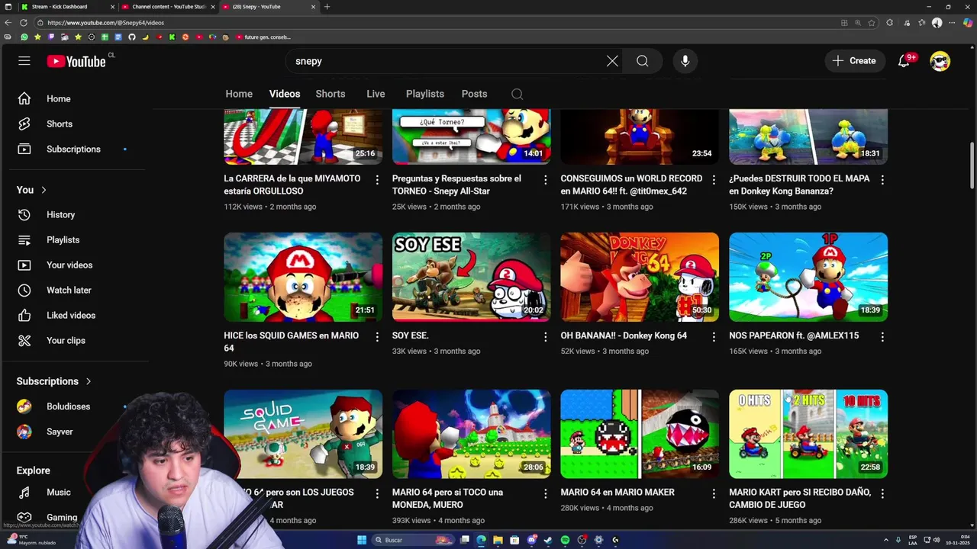Open new browser tab
This screenshot has width=977, height=549.
click(x=327, y=7)
